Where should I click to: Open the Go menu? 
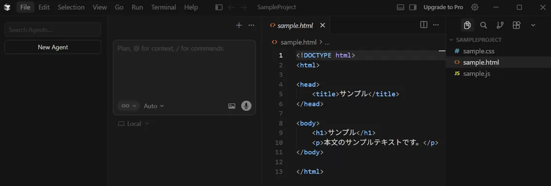point(119,7)
